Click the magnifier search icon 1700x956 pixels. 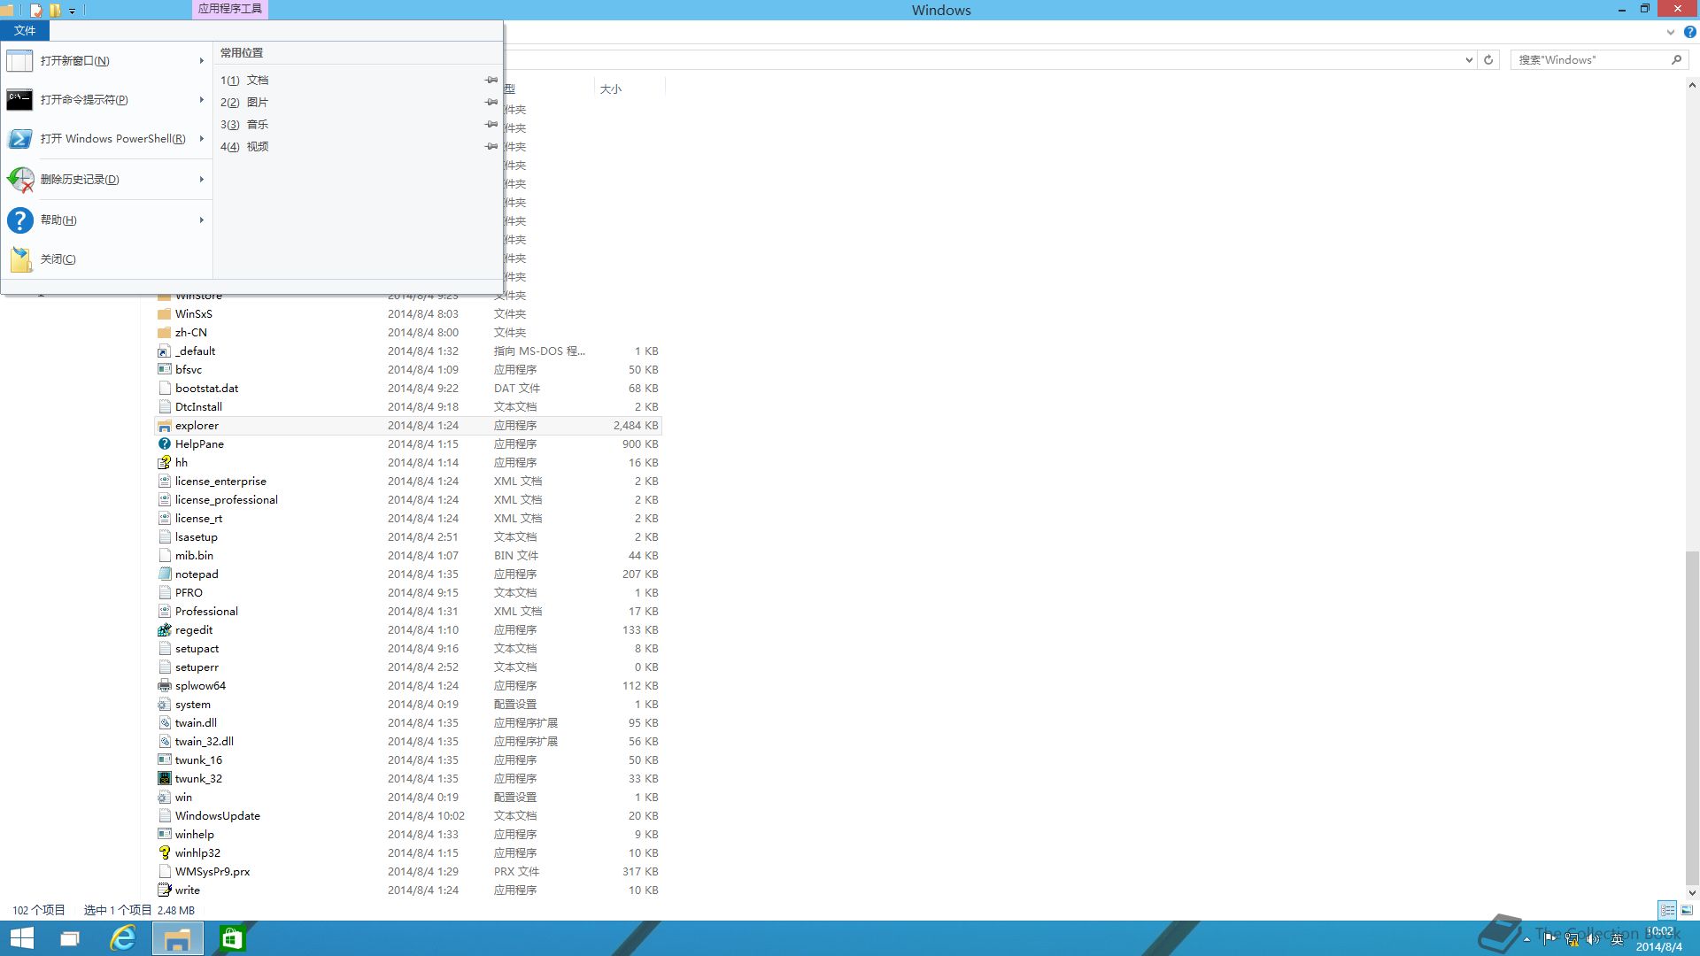[x=1676, y=60]
